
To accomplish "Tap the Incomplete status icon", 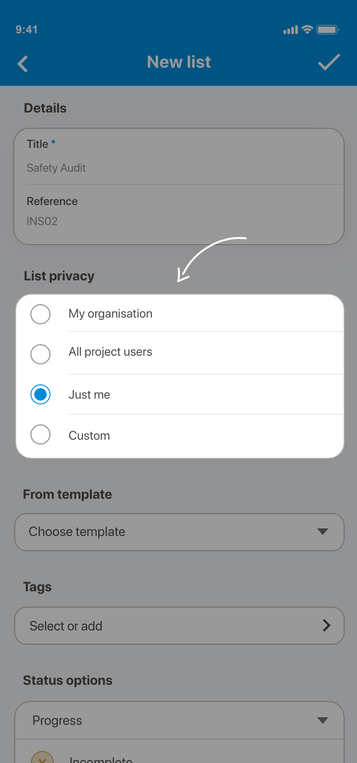I will click(x=42, y=758).
